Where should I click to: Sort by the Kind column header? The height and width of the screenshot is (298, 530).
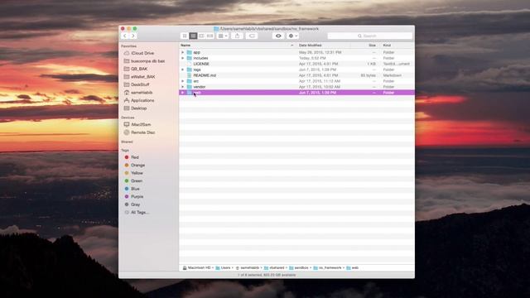[388, 46]
